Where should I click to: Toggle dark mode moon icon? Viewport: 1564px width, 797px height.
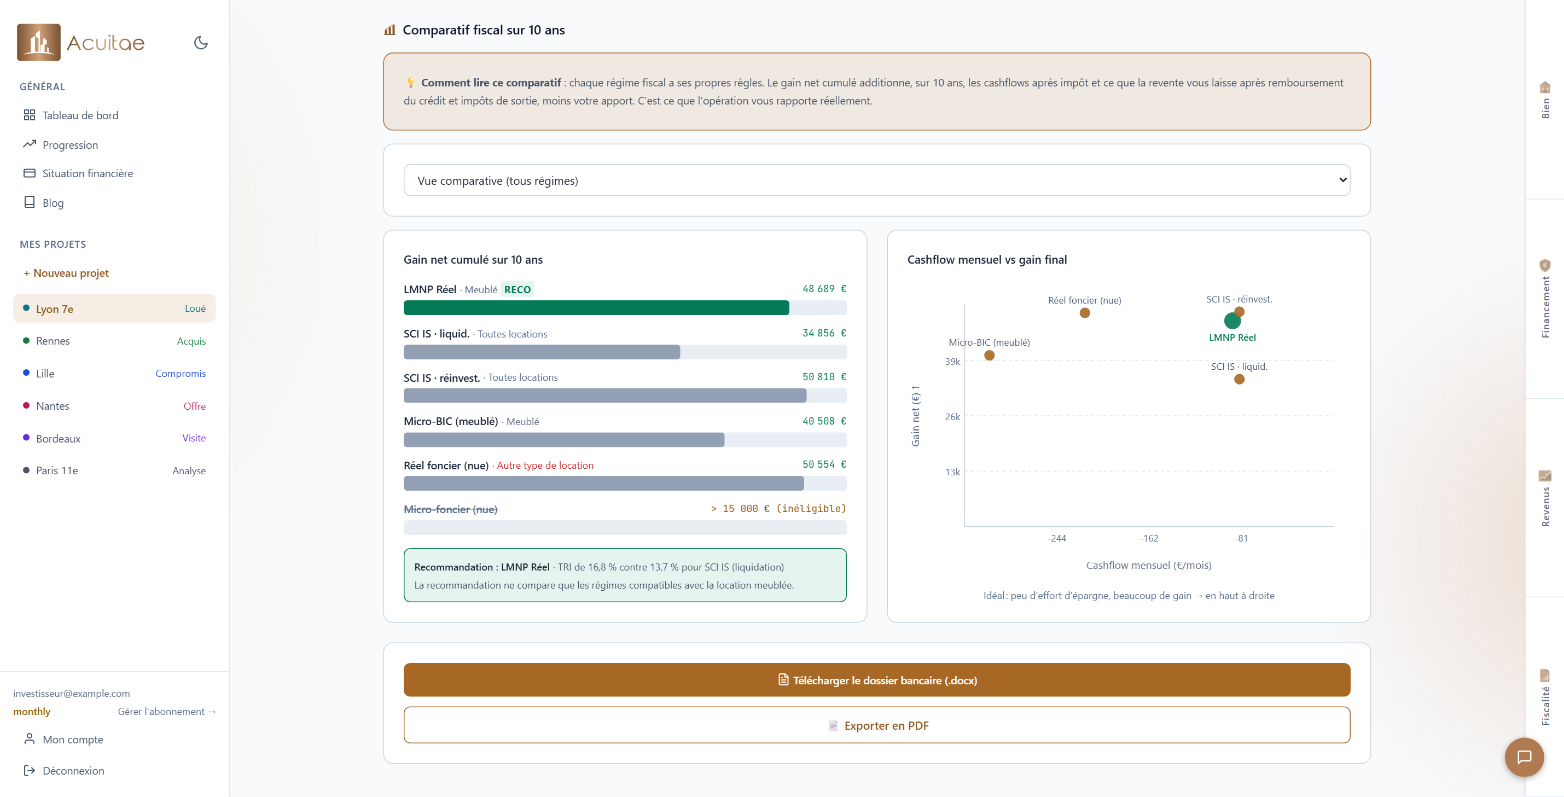tap(201, 43)
